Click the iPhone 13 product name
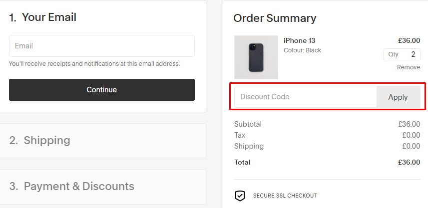 point(299,40)
